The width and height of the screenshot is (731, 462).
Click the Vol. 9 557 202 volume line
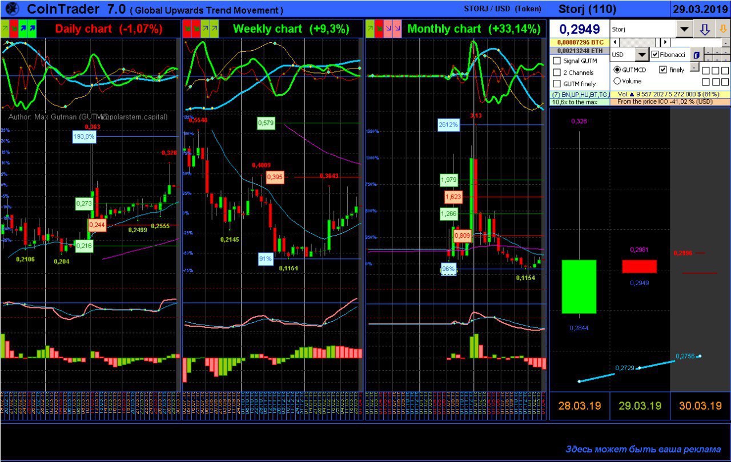[670, 95]
